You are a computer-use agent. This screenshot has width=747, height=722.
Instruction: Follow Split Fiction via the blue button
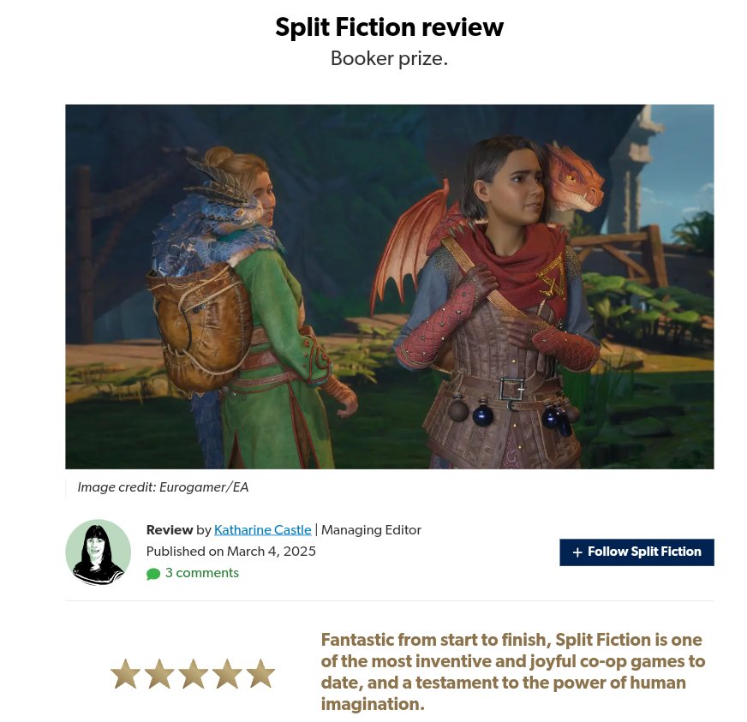(x=636, y=552)
